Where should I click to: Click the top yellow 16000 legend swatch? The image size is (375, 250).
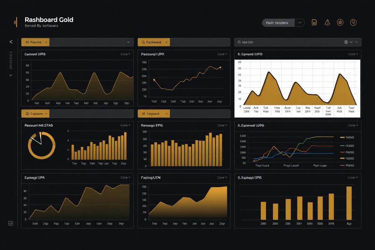click(x=342, y=137)
